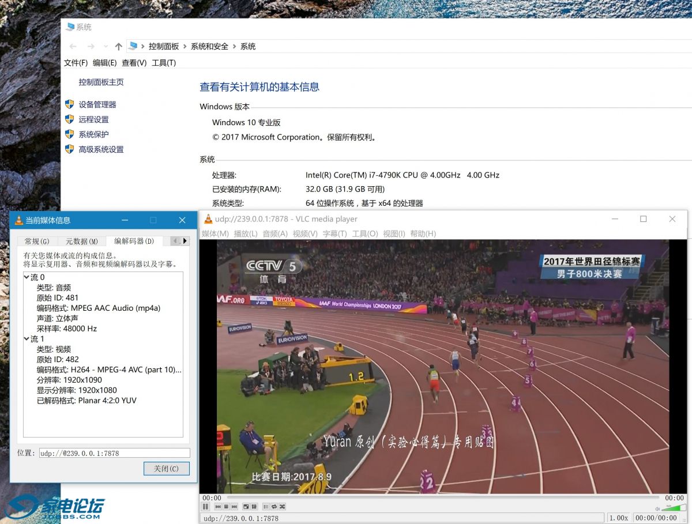Go back in the 系统 control panel window
The height and width of the screenshot is (524, 692).
tap(73, 47)
